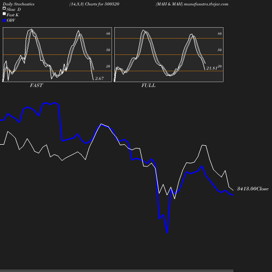Screen dimensions: 272x272
Task: Click the 50 axis label in FAST chart
Action: [108, 50]
